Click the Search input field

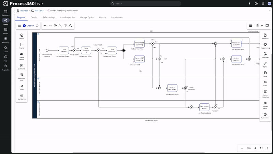[x=136, y=3]
